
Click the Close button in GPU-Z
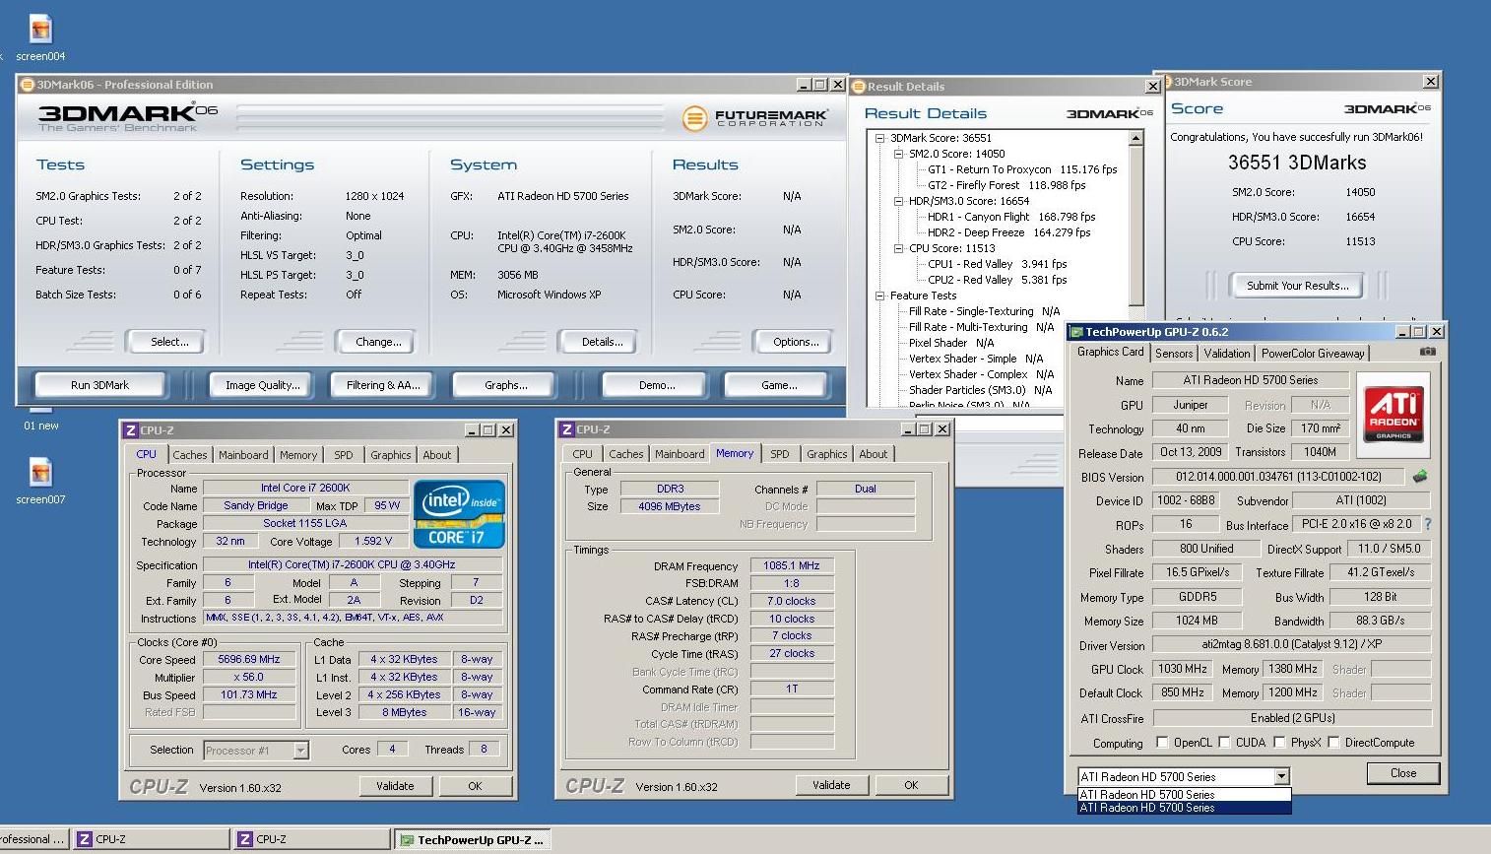pos(1403,773)
